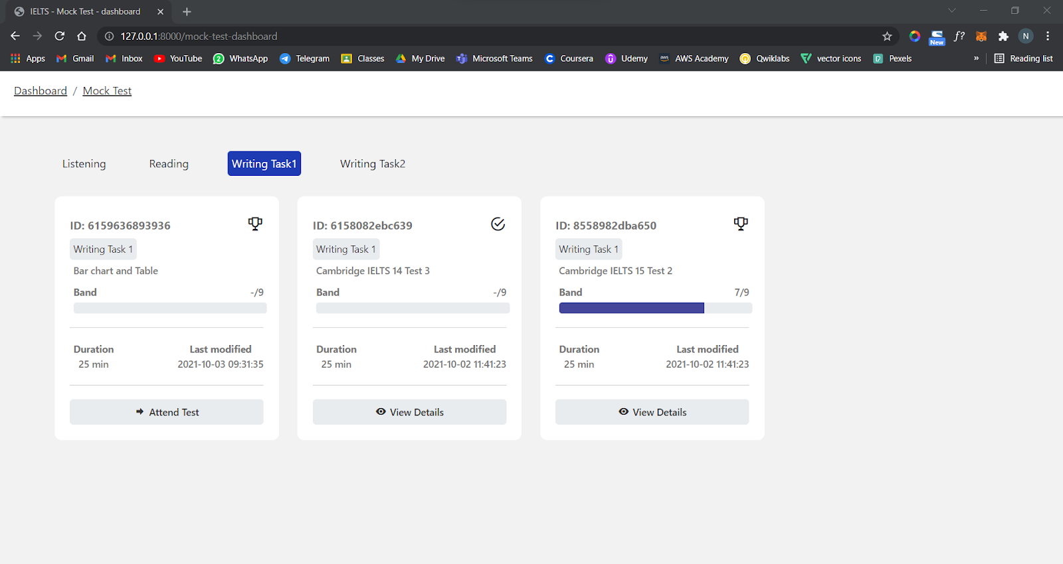Bookmark this page with the star icon

887,36
